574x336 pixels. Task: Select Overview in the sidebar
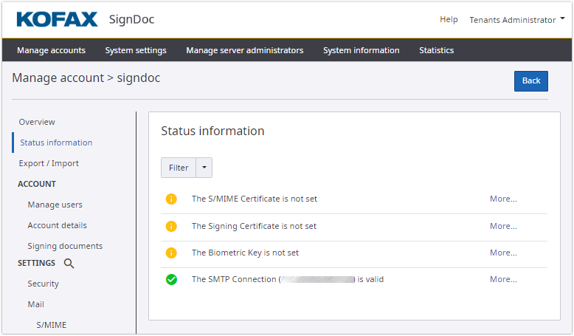(37, 122)
